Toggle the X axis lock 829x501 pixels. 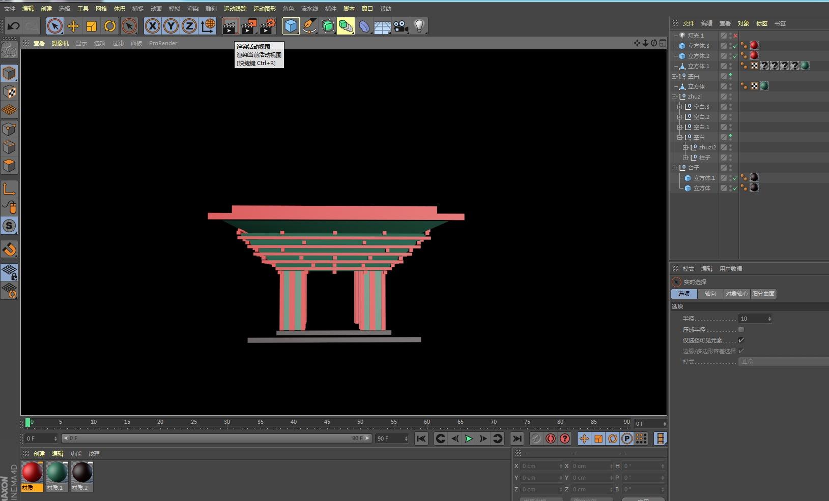point(153,26)
